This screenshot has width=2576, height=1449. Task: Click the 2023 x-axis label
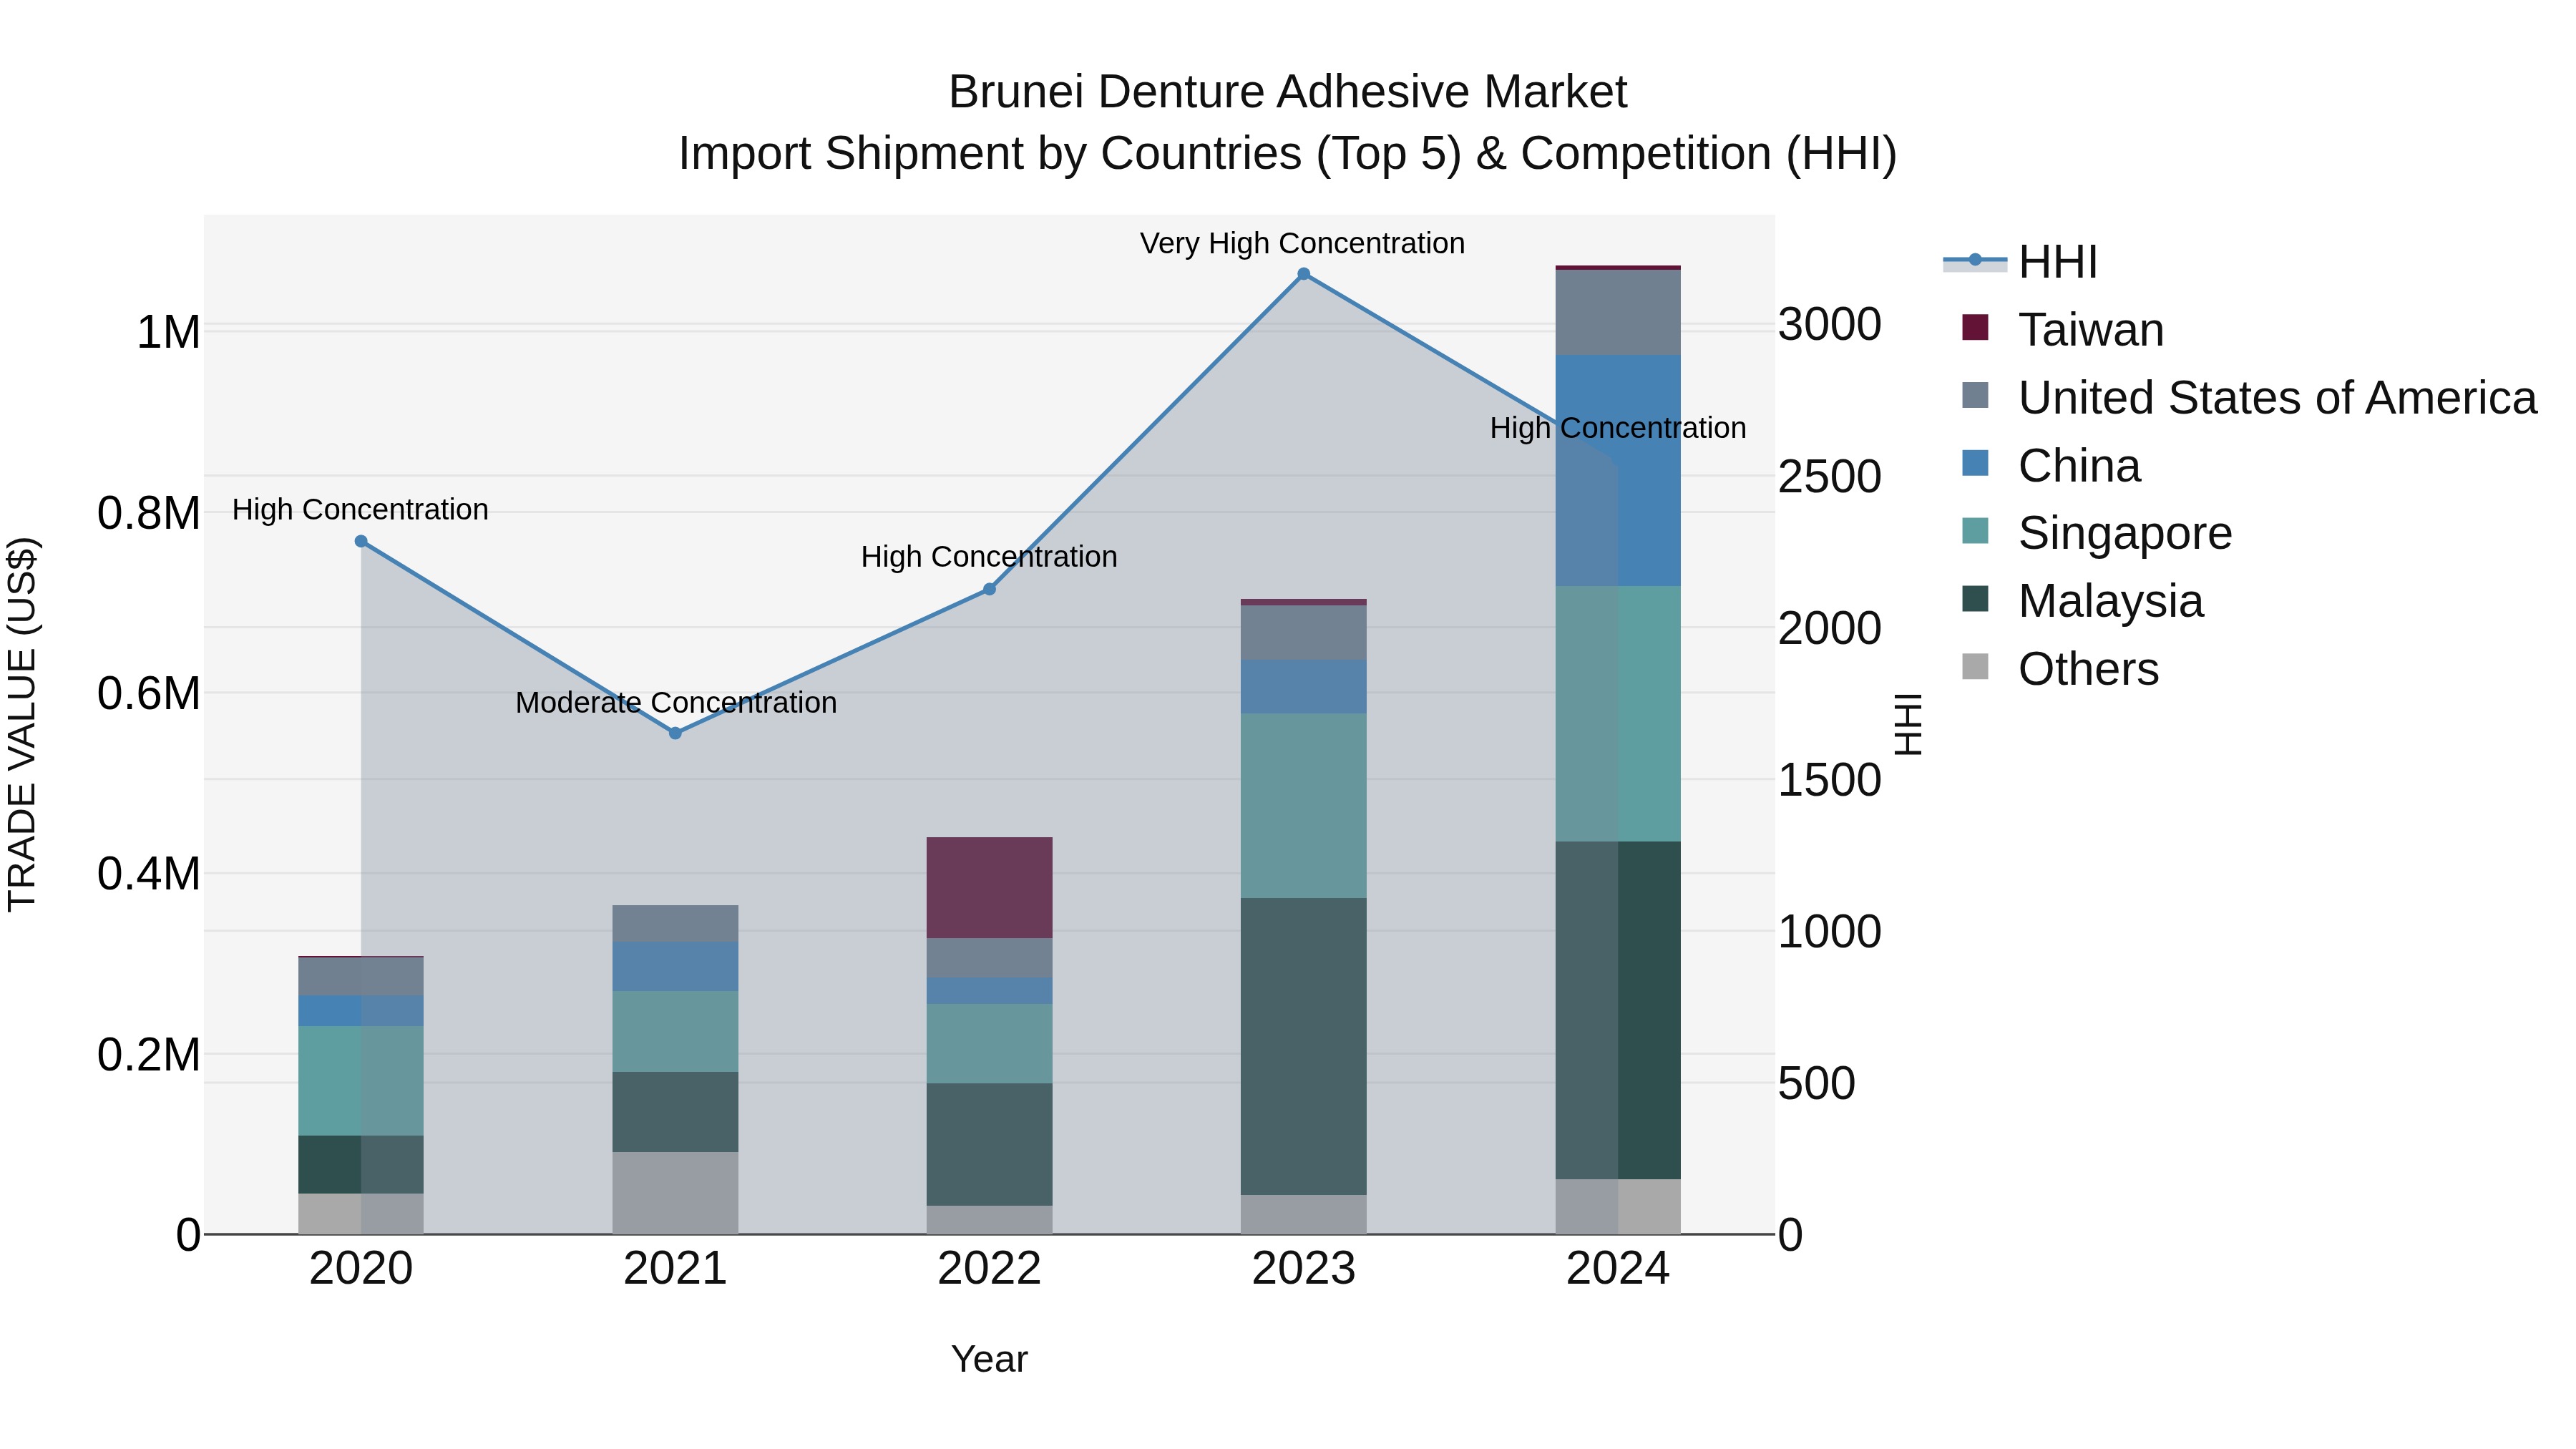[1303, 1269]
